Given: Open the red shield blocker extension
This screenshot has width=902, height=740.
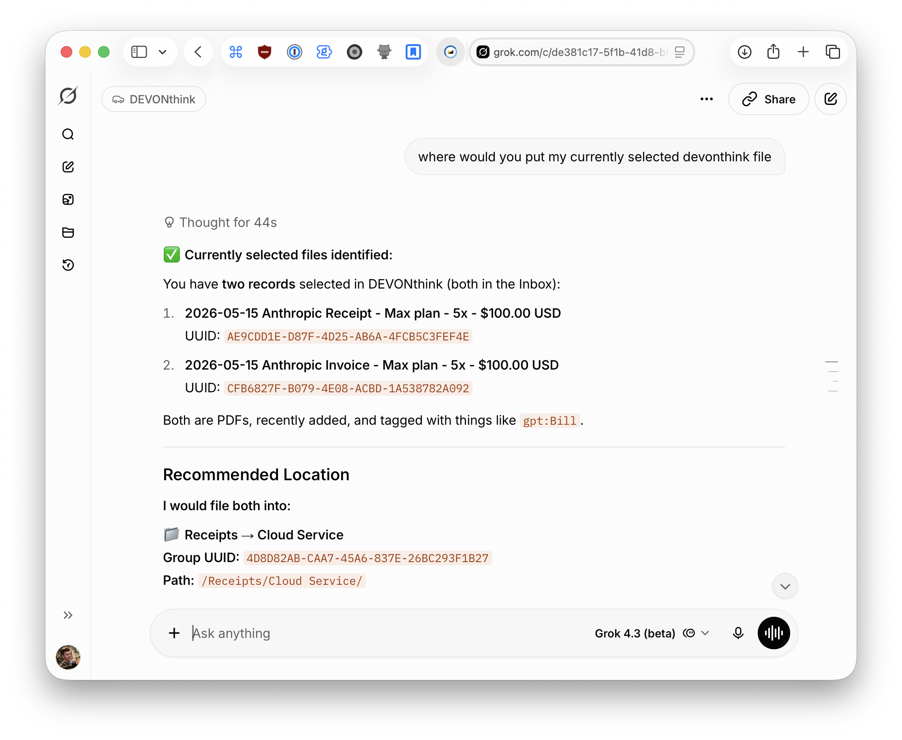Looking at the screenshot, I should (x=265, y=52).
